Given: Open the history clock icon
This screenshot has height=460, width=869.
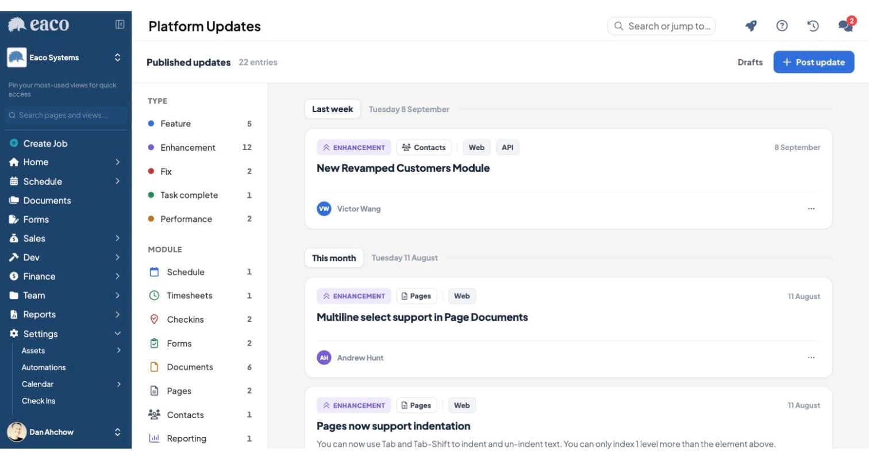Looking at the screenshot, I should click(x=813, y=26).
